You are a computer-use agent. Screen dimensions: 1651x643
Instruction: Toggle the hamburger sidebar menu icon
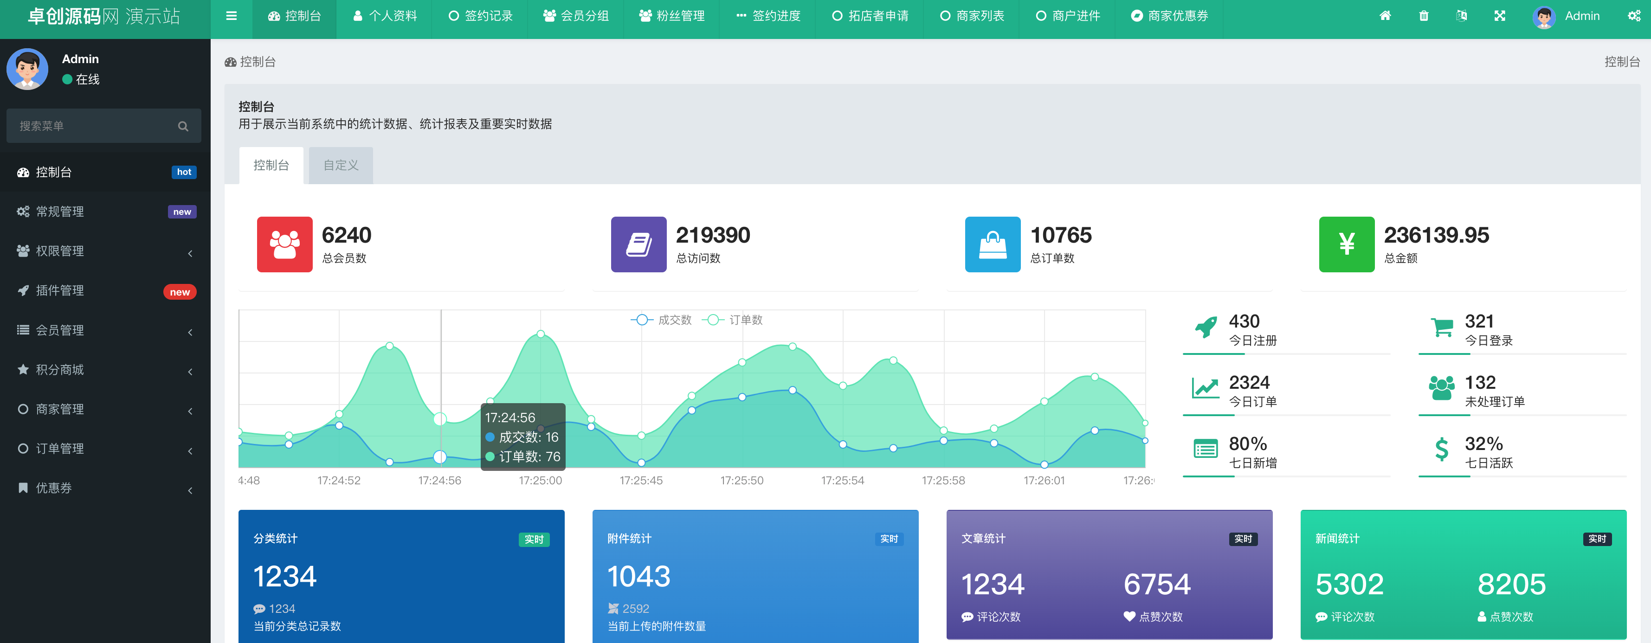(x=232, y=16)
